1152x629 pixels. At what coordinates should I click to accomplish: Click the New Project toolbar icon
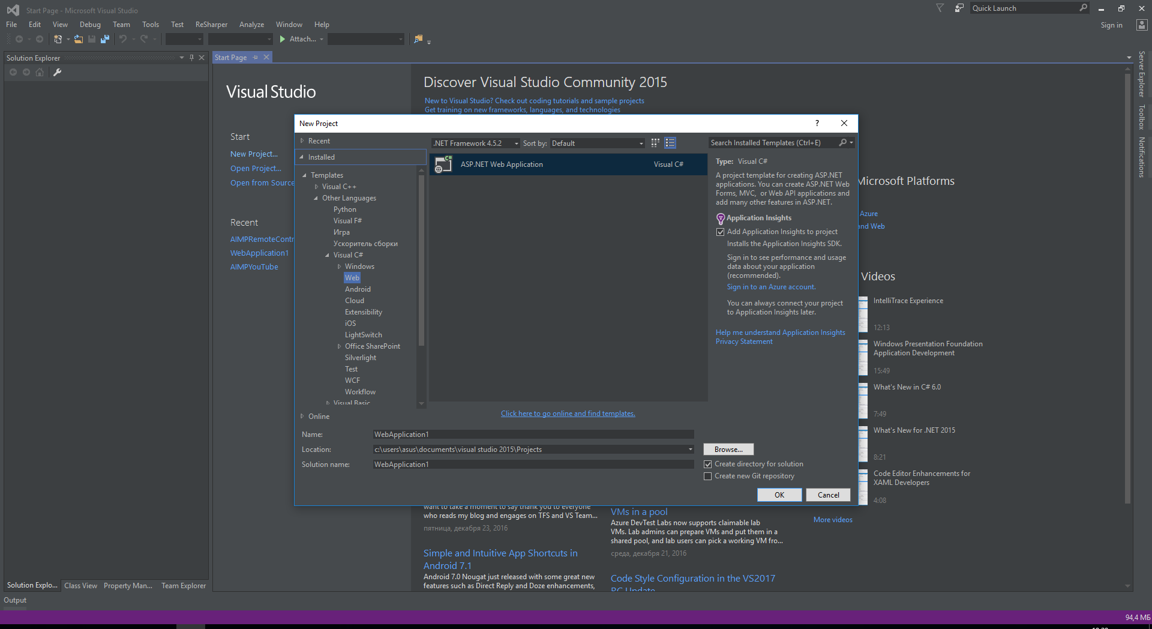click(58, 39)
